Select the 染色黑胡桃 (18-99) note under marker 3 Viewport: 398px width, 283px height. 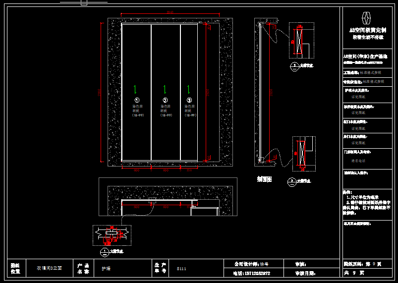tap(190, 111)
